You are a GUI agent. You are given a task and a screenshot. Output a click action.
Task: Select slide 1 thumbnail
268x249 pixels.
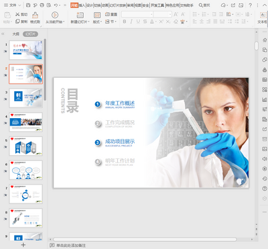pyautogui.click(x=25, y=50)
